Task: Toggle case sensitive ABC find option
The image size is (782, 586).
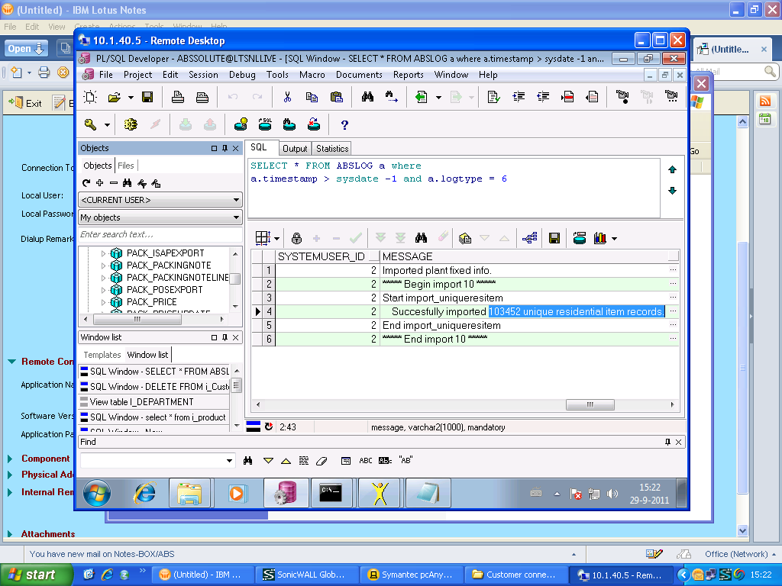Action: click(x=366, y=461)
